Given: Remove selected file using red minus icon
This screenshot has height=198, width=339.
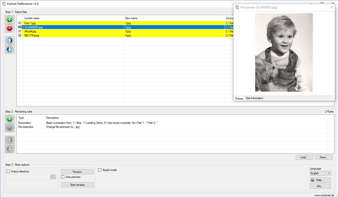Looking at the screenshot, I should pos(9,28).
